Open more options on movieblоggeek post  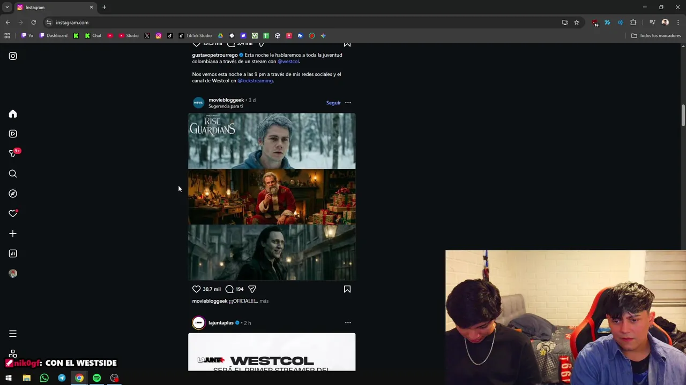point(348,103)
